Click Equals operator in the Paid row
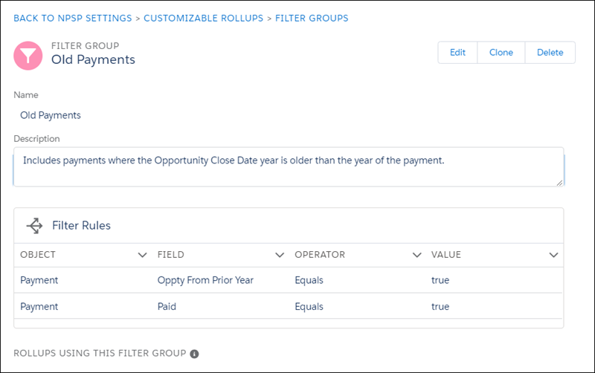 [x=309, y=306]
